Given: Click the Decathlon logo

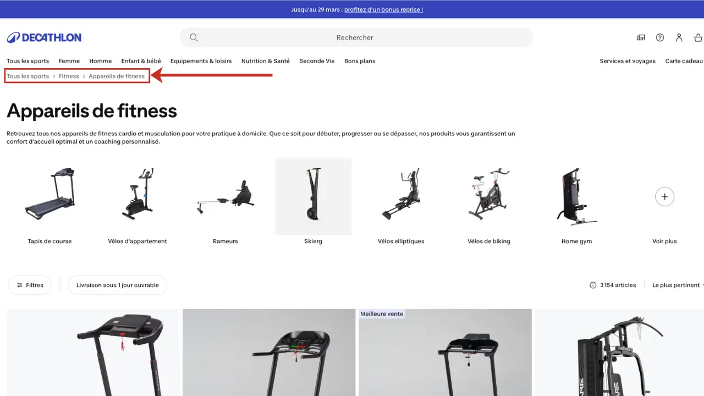Looking at the screenshot, I should [44, 37].
